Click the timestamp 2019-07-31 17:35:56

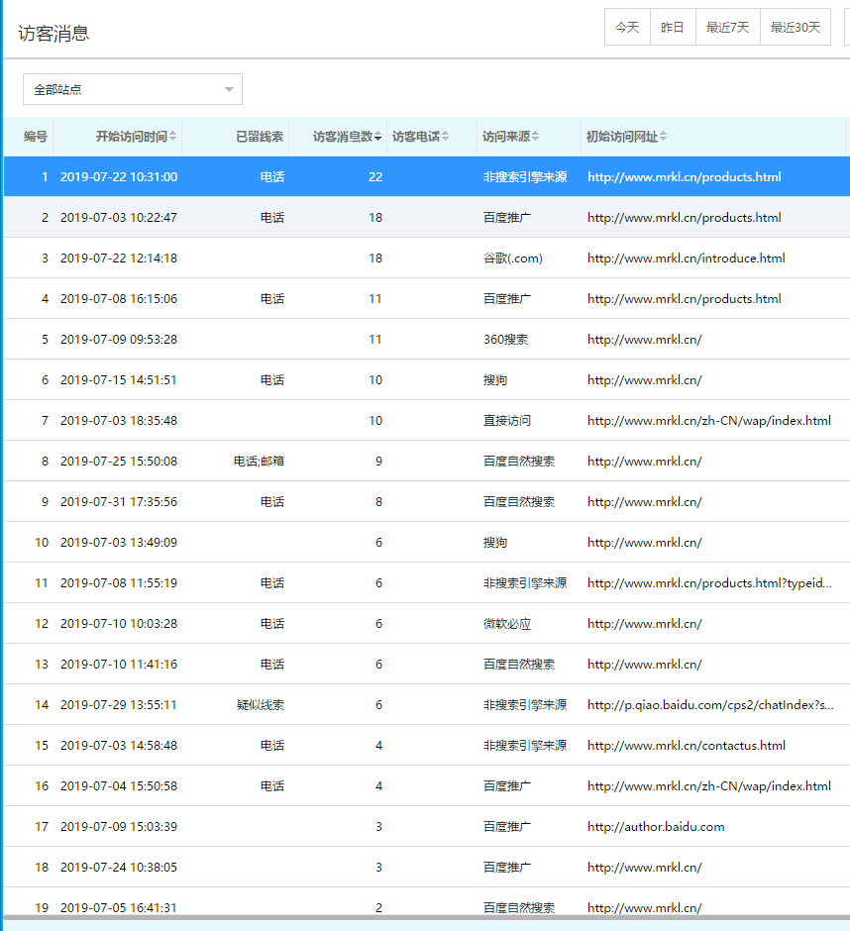[119, 502]
